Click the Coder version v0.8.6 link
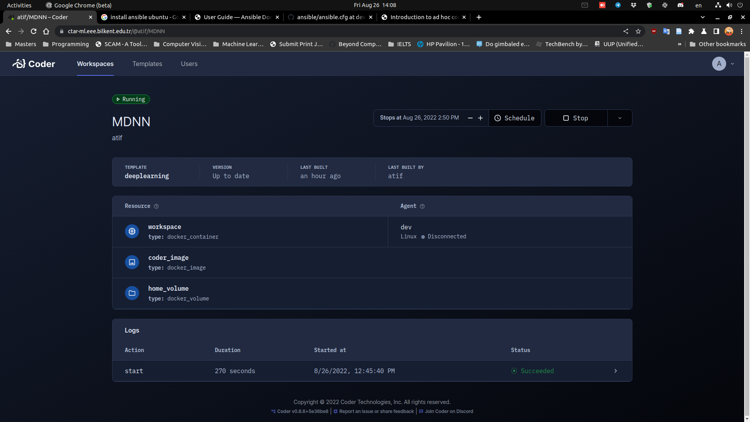 click(x=300, y=411)
